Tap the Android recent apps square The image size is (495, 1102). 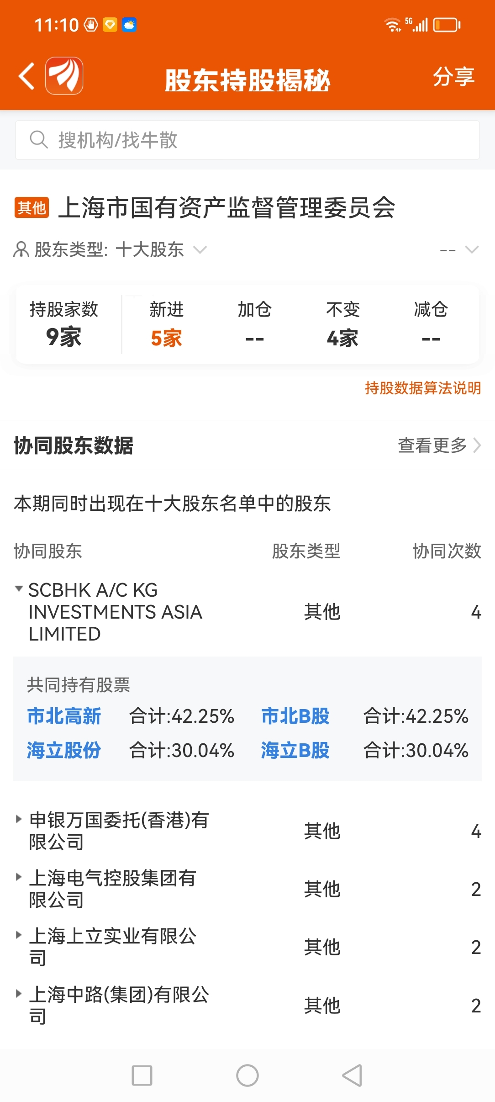click(x=142, y=1076)
